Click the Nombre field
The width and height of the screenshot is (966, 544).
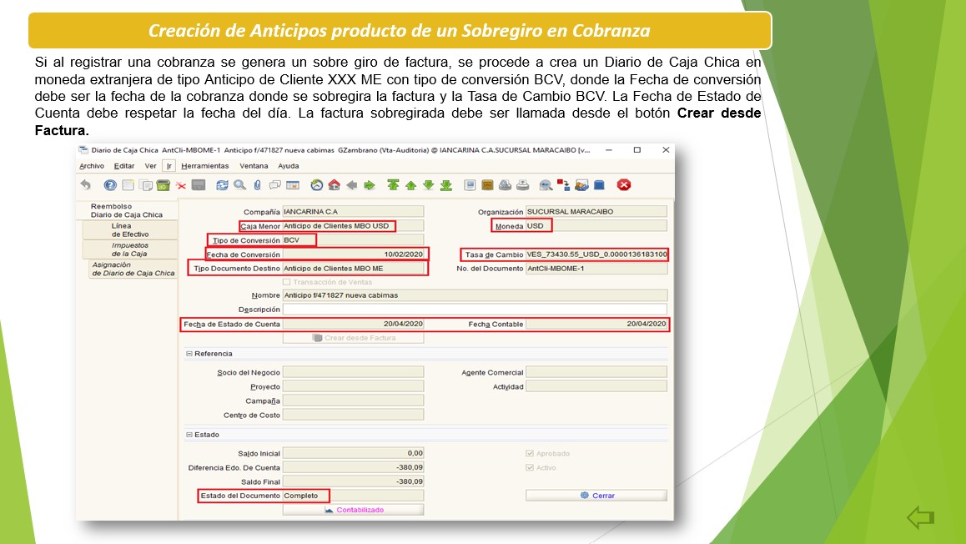(475, 295)
